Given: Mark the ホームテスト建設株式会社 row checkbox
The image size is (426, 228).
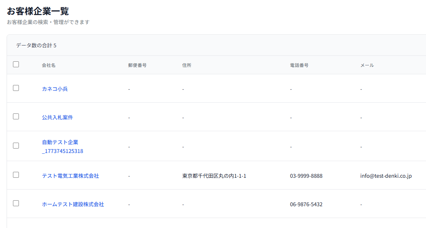Looking at the screenshot, I should click(x=16, y=203).
